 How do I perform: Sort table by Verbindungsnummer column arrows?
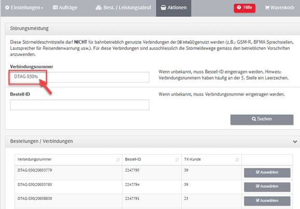(118, 160)
